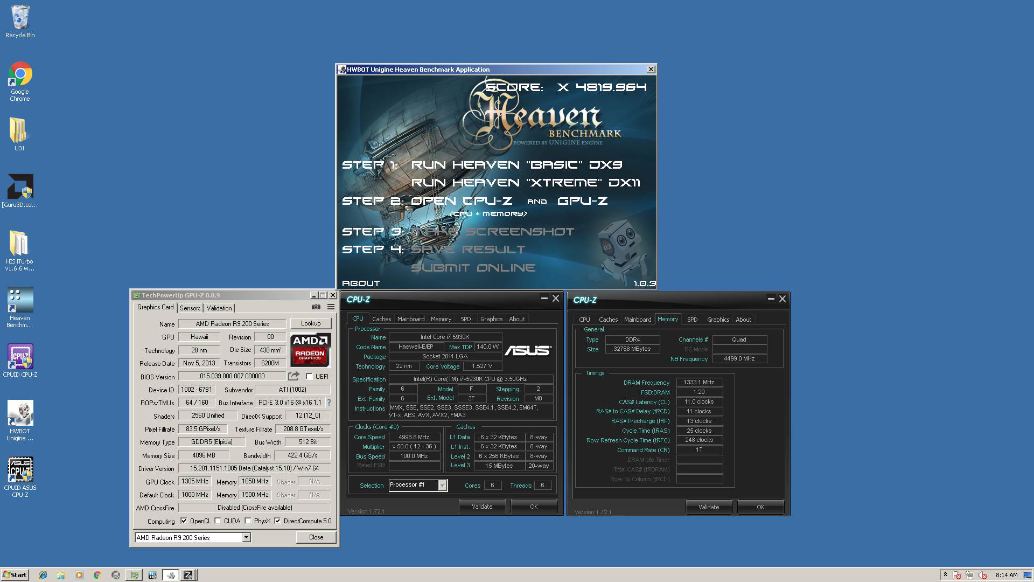
Task: Click Validate in the left CPU-Z window
Action: pos(482,507)
